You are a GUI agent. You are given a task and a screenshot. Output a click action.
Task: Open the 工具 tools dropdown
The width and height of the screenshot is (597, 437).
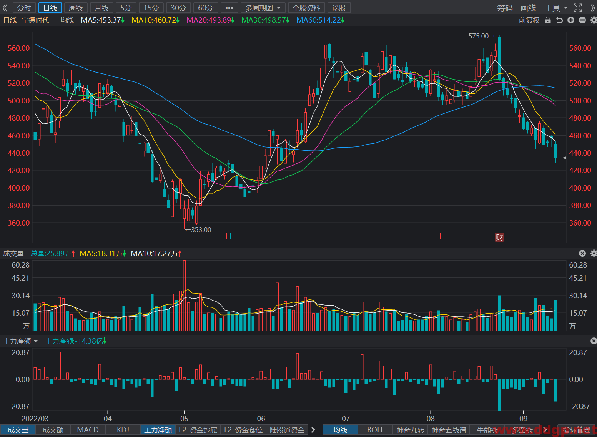[556, 8]
